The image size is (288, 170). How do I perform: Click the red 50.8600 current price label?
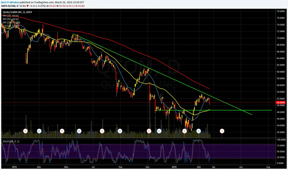tap(281, 103)
